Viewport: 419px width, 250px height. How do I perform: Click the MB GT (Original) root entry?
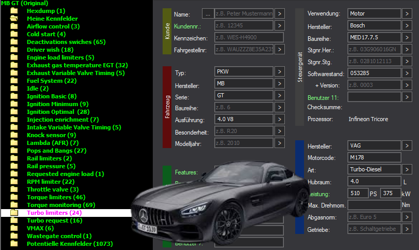pyautogui.click(x=24, y=3)
